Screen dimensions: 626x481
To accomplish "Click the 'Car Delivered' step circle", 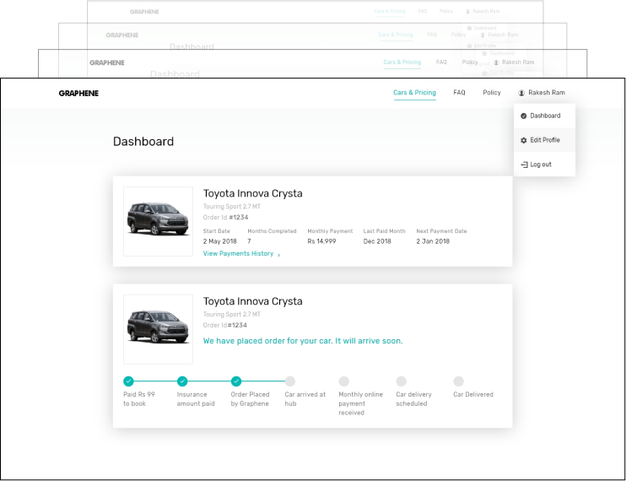I will pyautogui.click(x=458, y=381).
